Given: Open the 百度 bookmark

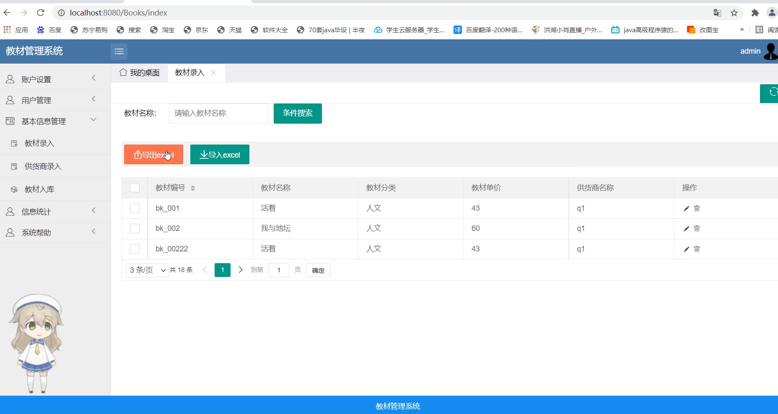Looking at the screenshot, I should pyautogui.click(x=49, y=30).
